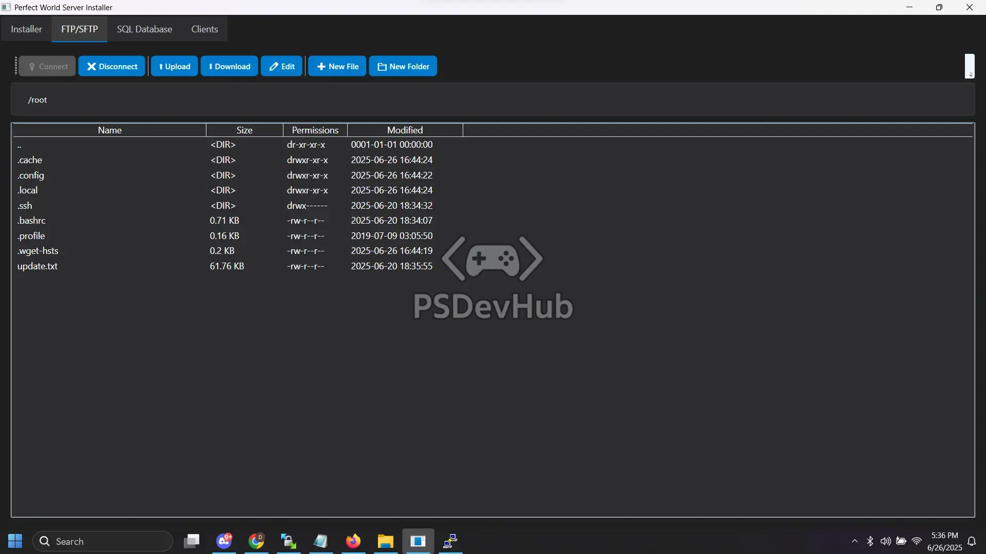
Task: Open the Windows Start menu
Action: pyautogui.click(x=15, y=541)
